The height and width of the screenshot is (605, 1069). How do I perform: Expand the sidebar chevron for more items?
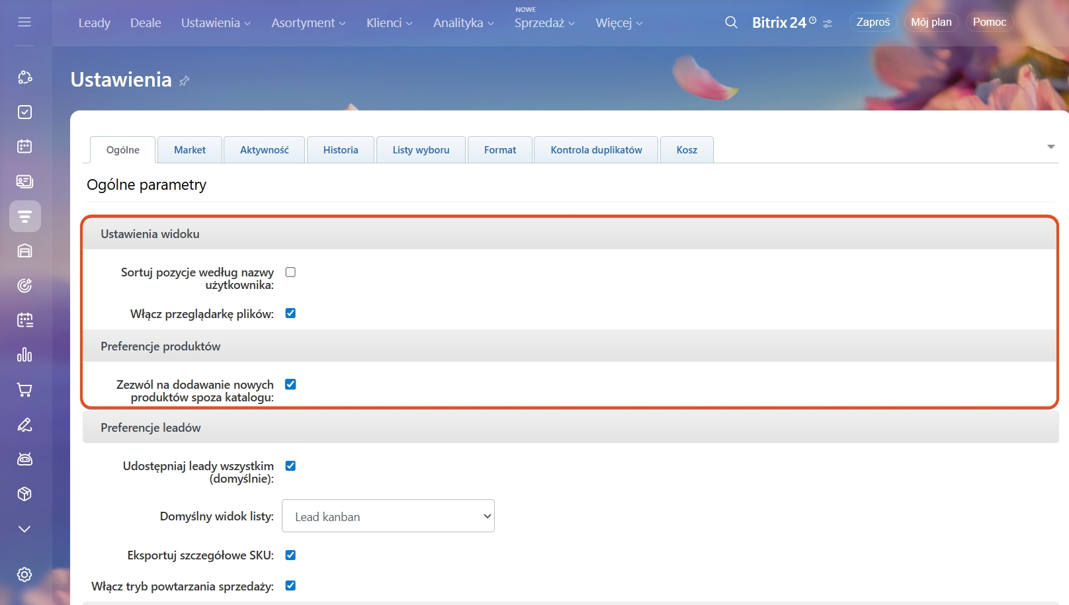coord(25,529)
